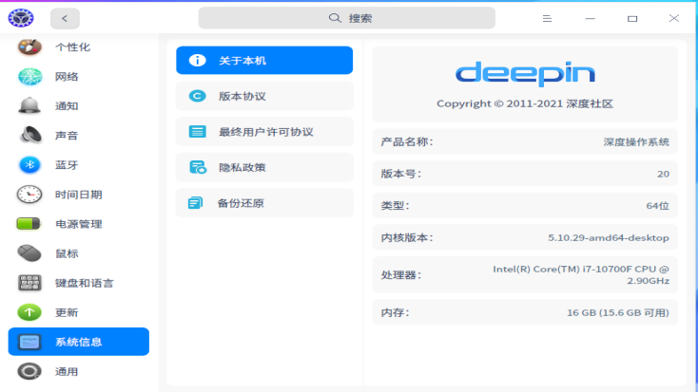Image resolution: width=698 pixels, height=392 pixels.
Task: Click the Network globe icon
Action: pos(29,77)
